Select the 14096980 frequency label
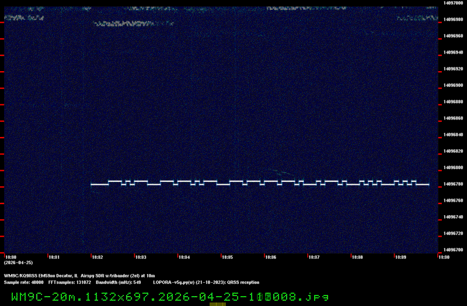The height and width of the screenshot is (306, 467). [453, 19]
